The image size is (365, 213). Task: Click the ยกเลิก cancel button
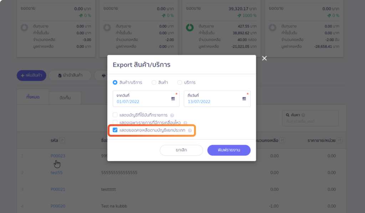[x=181, y=150]
